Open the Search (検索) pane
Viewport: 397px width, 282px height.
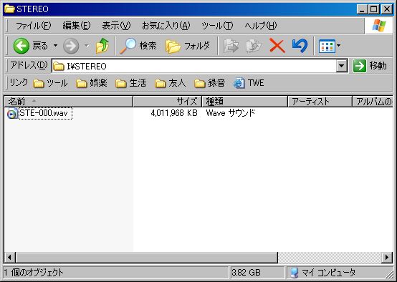pos(138,46)
